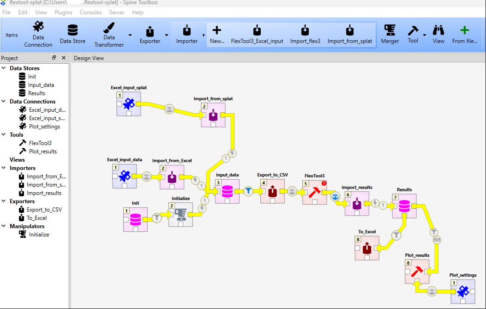This screenshot has width=486, height=309.
Task: Click the New... button
Action: pyautogui.click(x=217, y=34)
